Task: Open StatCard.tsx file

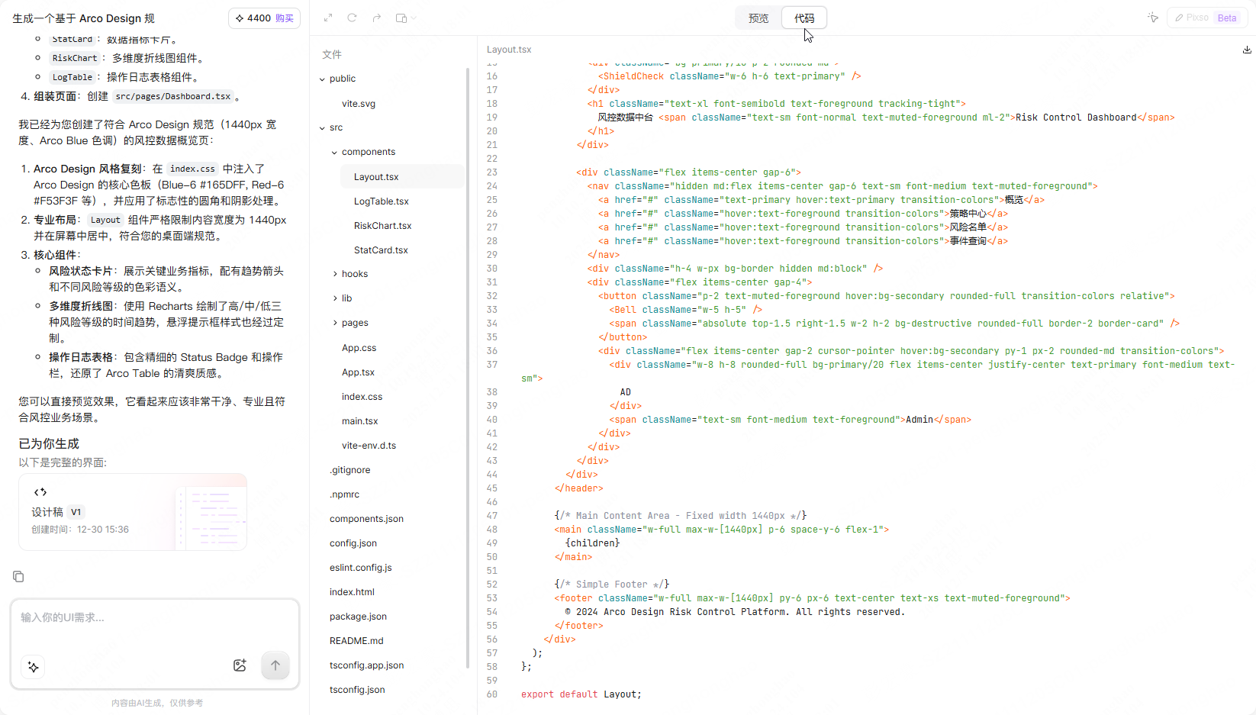Action: (381, 250)
